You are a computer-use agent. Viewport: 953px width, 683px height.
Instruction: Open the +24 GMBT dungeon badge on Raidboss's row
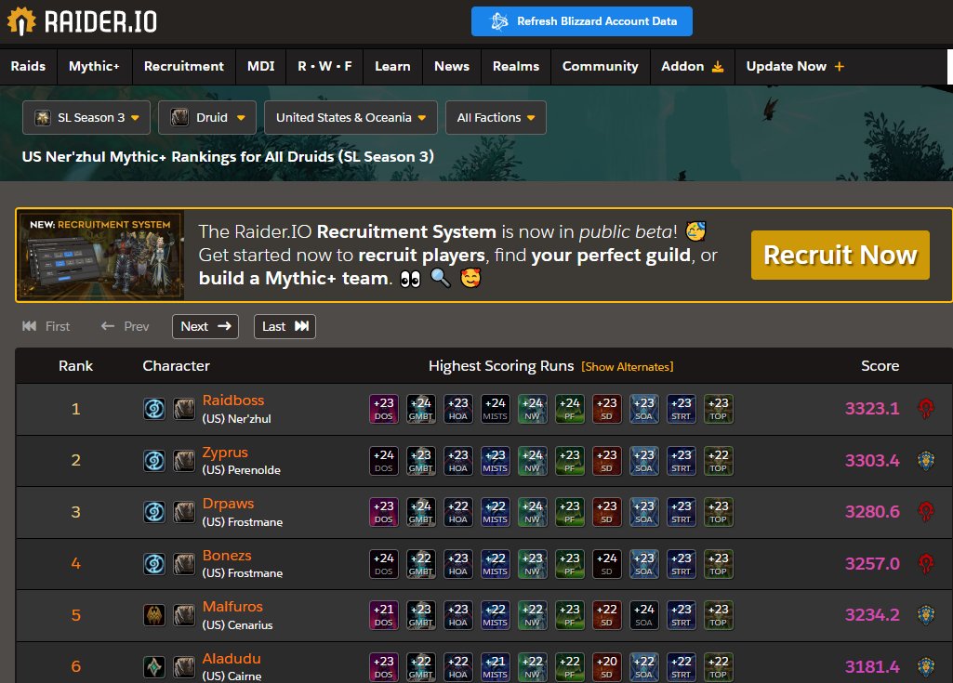(421, 408)
